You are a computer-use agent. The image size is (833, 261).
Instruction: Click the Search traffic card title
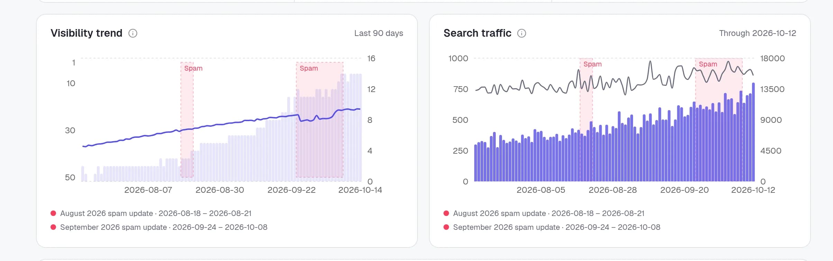point(477,33)
